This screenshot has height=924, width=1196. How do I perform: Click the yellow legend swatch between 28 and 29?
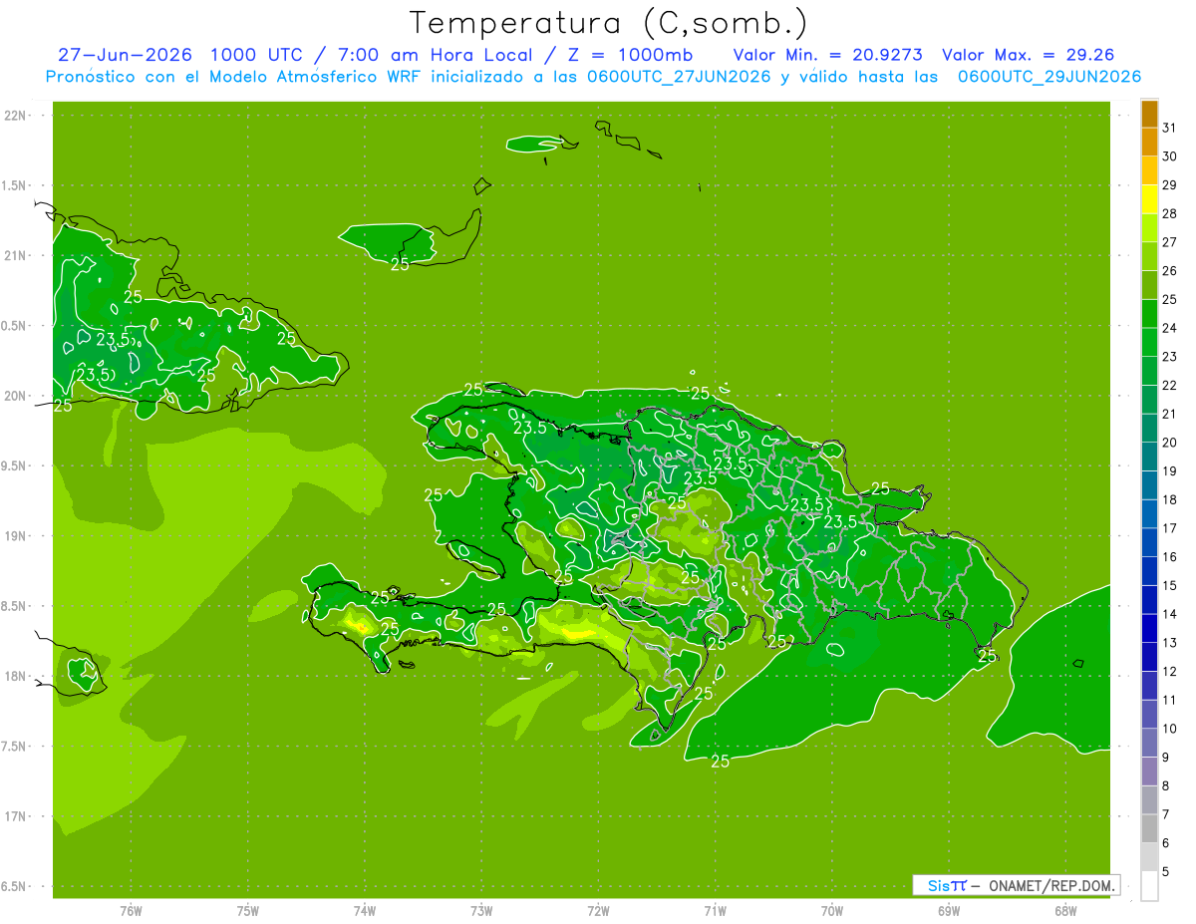click(x=1149, y=199)
